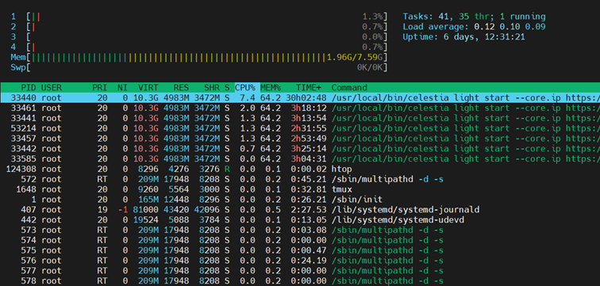This screenshot has width=600, height=286.
Task: Click the Load average line
Action: pos(474,27)
